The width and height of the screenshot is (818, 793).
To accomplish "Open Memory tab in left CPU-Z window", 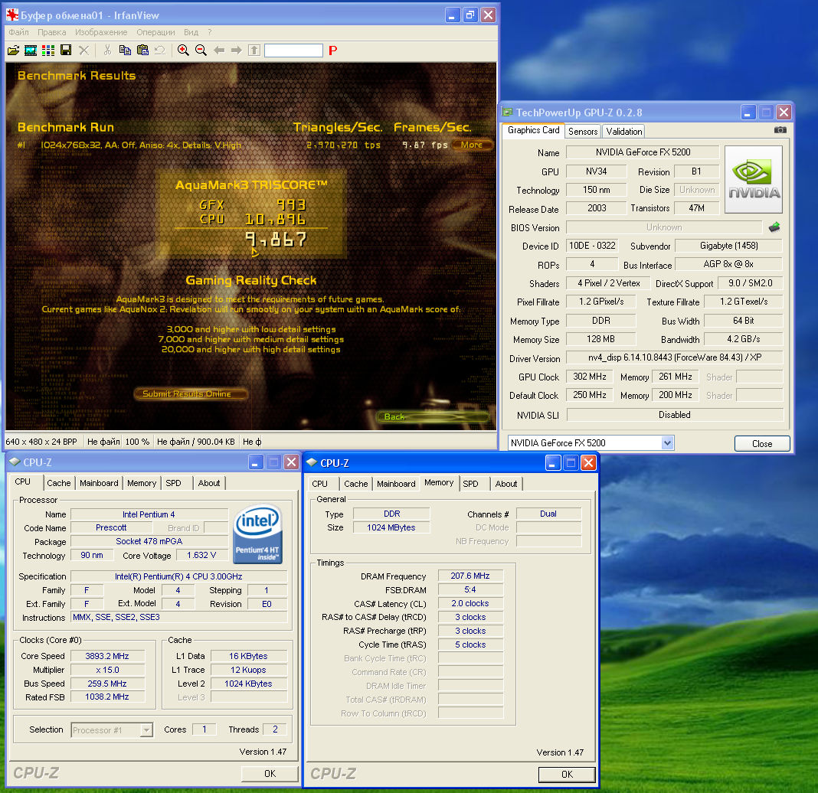I will click(x=142, y=483).
